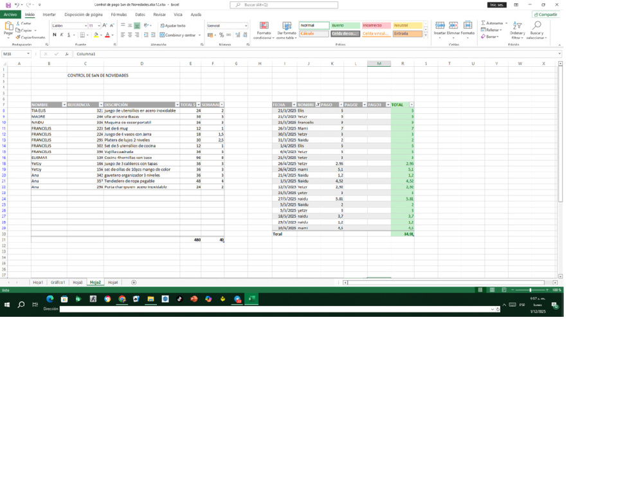Switch to Vista ribbon tab

[178, 14]
